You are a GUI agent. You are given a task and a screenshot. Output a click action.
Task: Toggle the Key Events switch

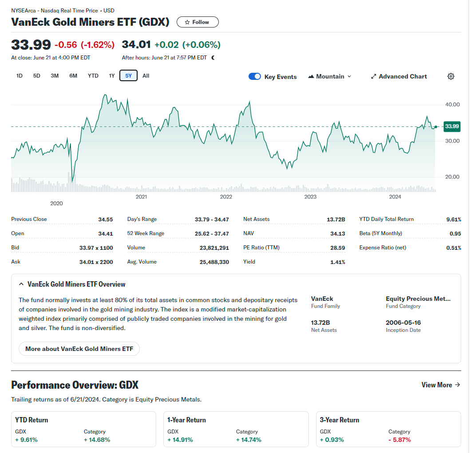point(255,76)
